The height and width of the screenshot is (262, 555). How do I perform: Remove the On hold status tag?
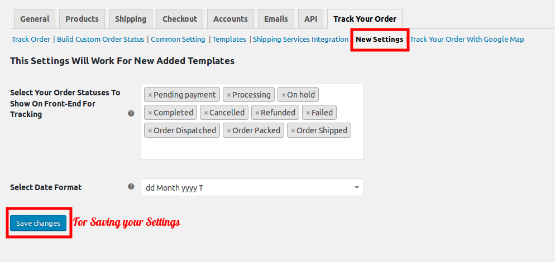point(284,95)
